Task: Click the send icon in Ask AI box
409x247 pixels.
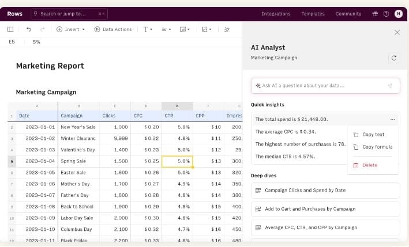Action: click(x=390, y=86)
